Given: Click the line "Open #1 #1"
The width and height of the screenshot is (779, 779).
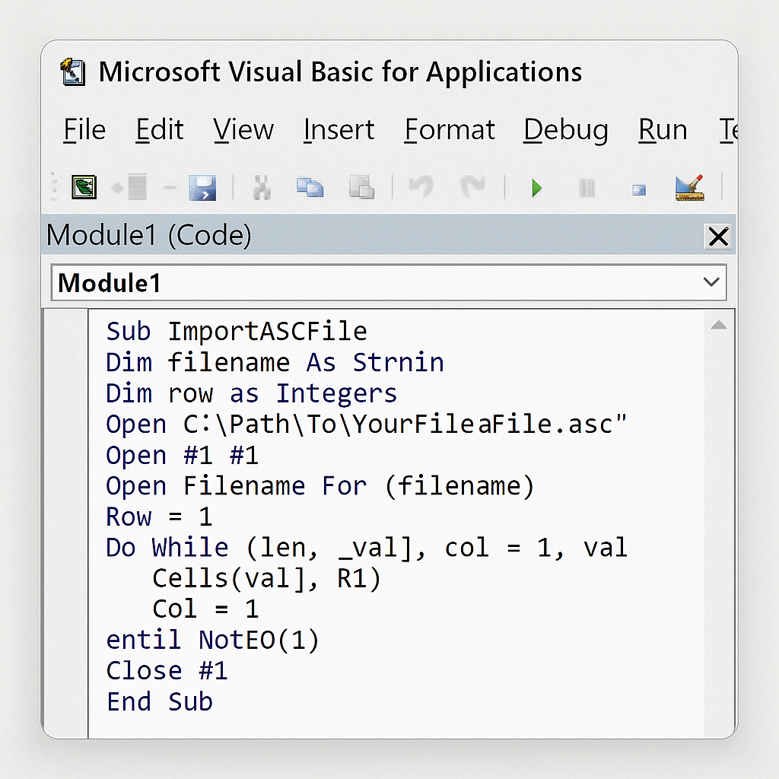Looking at the screenshot, I should point(183,456).
